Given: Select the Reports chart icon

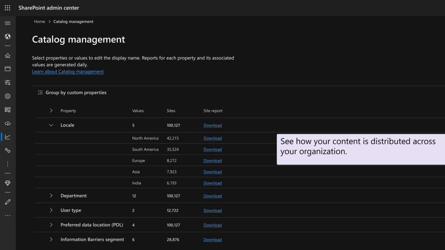Looking at the screenshot, I should [x=7, y=137].
